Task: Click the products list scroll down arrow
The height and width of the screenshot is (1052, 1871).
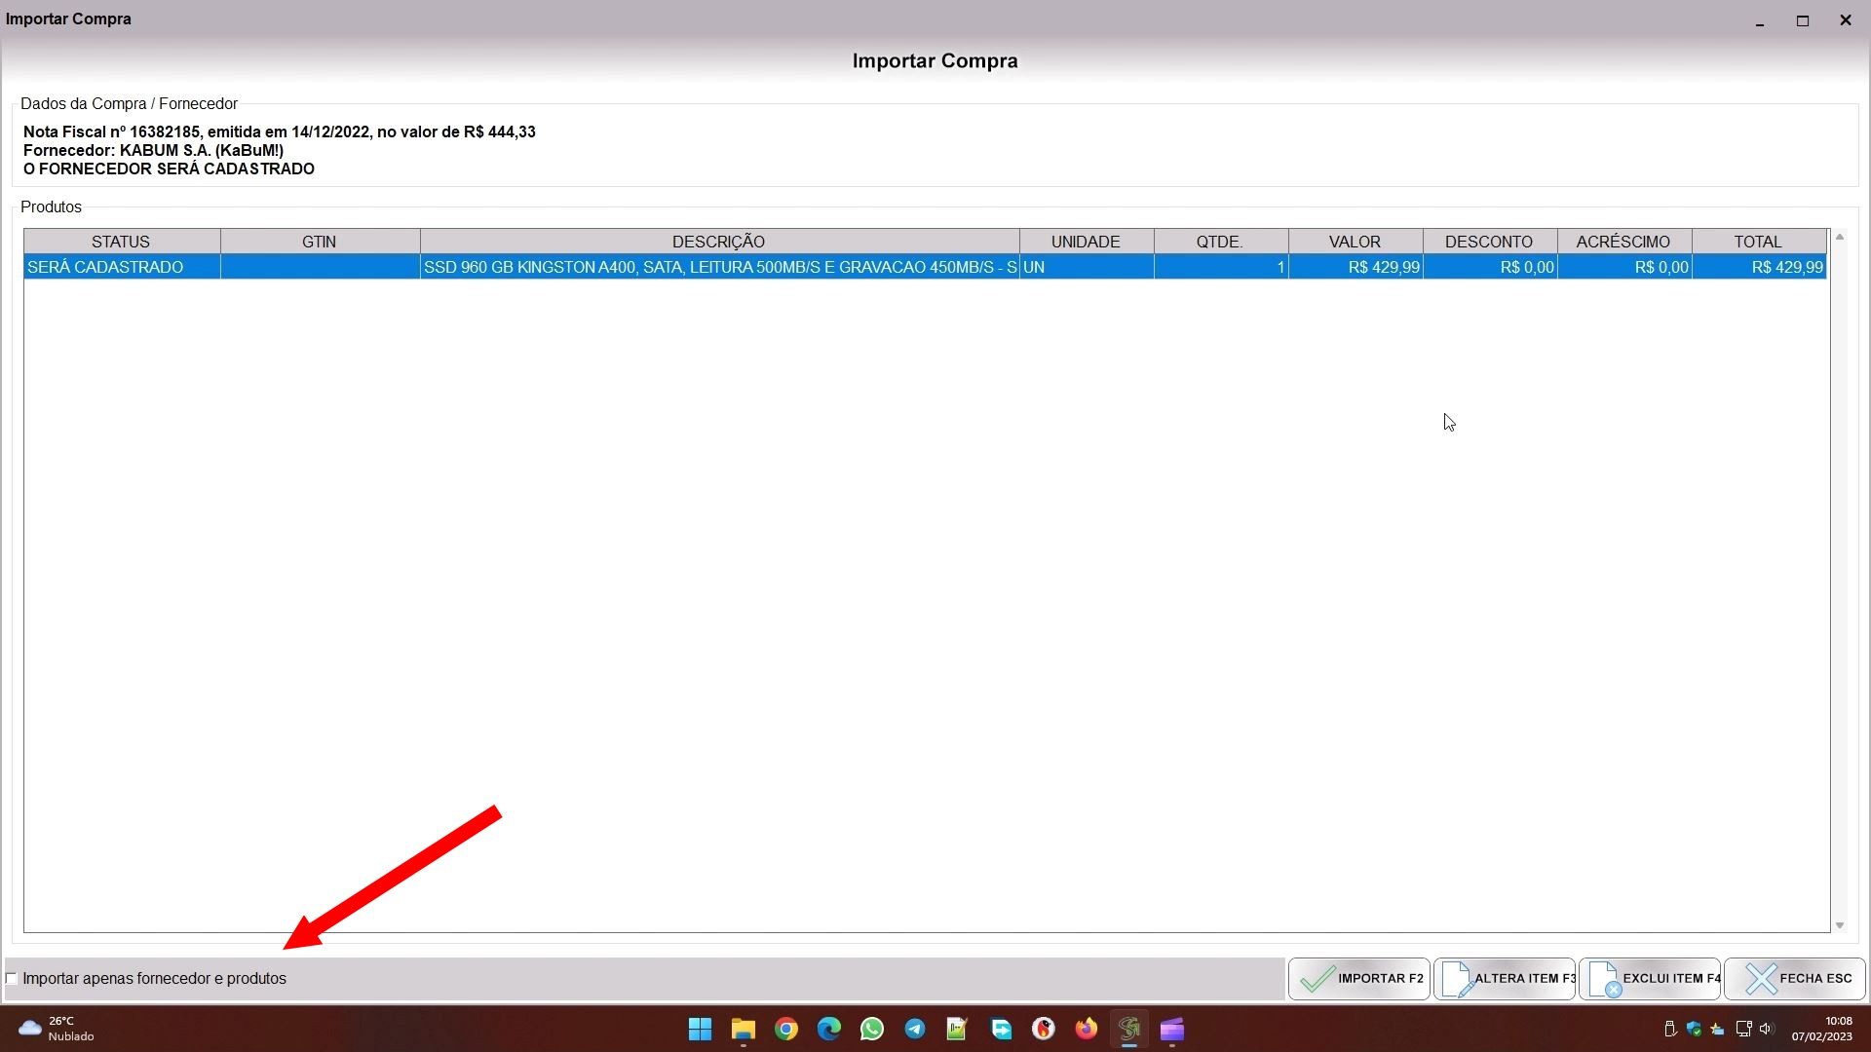Action: [x=1840, y=926]
